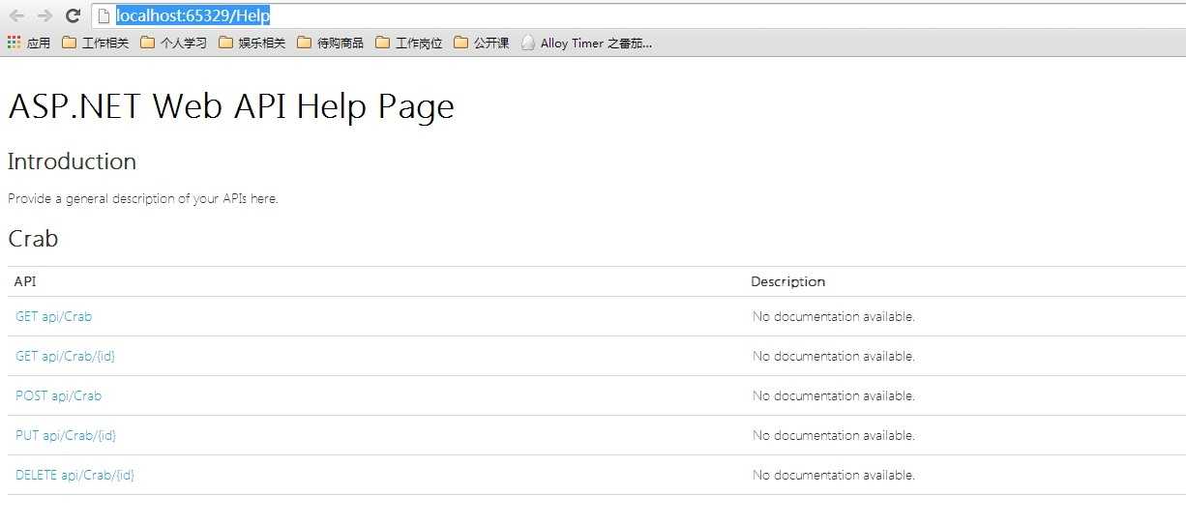Click the browser forward arrow

pyautogui.click(x=44, y=15)
